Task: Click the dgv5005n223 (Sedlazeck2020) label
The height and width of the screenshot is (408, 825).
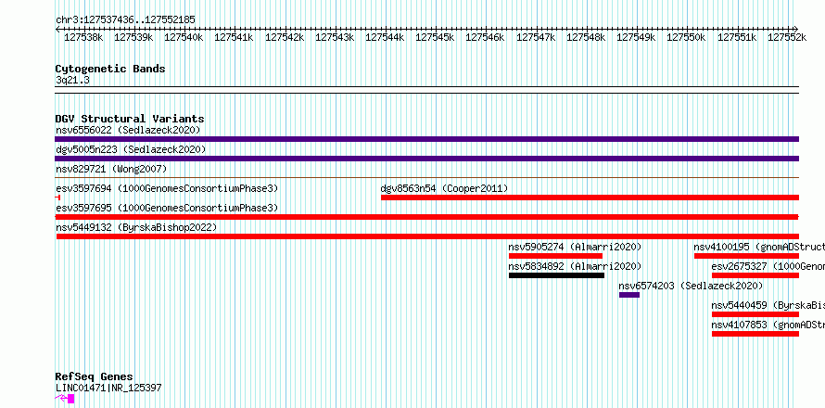Action: [131, 149]
